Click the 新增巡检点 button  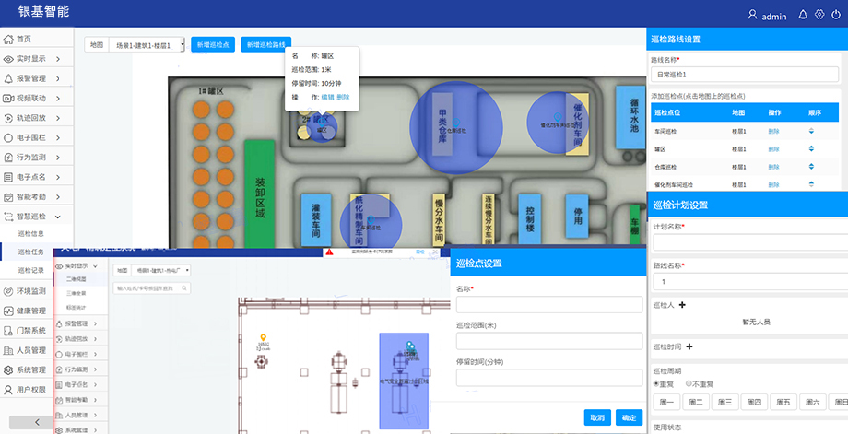pyautogui.click(x=213, y=44)
